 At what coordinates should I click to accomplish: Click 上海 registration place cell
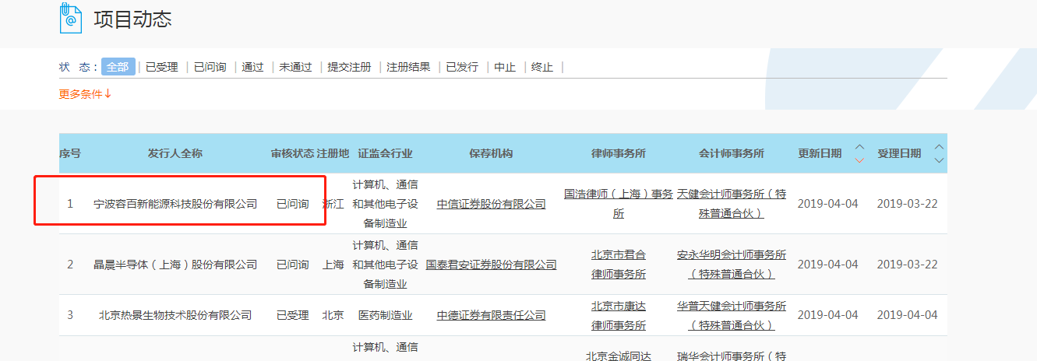click(333, 265)
